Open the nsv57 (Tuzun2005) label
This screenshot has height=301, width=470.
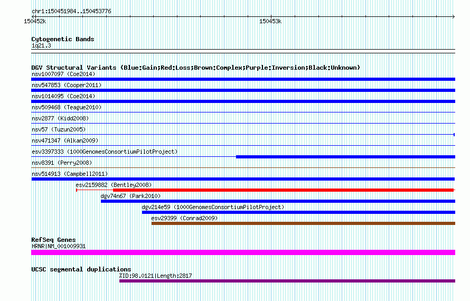tap(59, 129)
